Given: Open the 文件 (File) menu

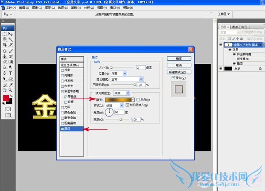Looking at the screenshot, I should (x=11, y=8).
